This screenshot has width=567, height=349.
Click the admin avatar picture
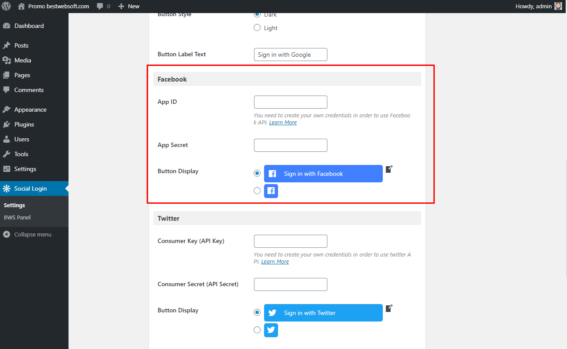tap(558, 6)
